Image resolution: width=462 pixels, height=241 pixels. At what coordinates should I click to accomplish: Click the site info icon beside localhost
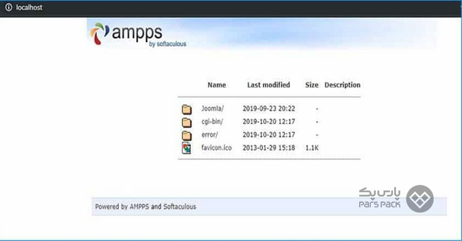9,7
